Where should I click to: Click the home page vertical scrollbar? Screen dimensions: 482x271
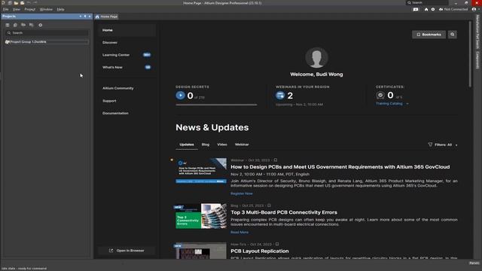pos(470,54)
